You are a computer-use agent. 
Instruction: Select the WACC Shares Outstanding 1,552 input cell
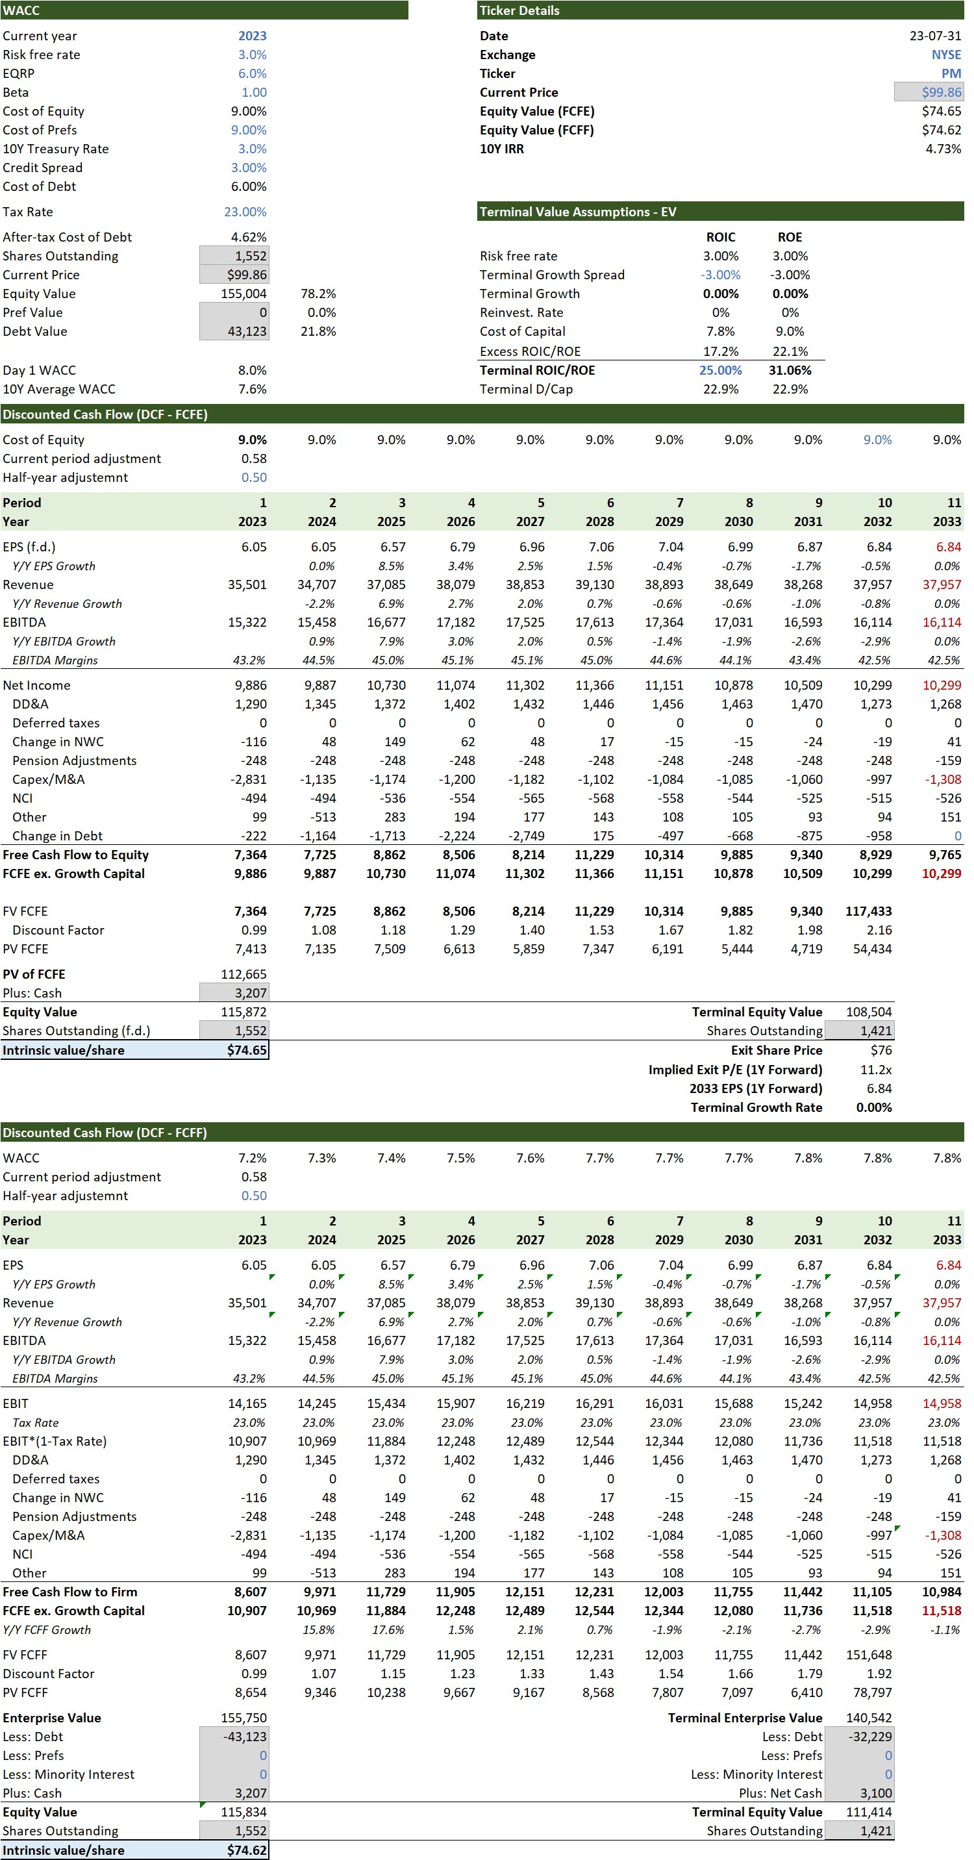point(234,257)
